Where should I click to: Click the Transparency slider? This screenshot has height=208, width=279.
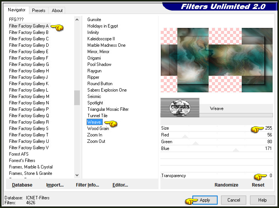(216, 176)
